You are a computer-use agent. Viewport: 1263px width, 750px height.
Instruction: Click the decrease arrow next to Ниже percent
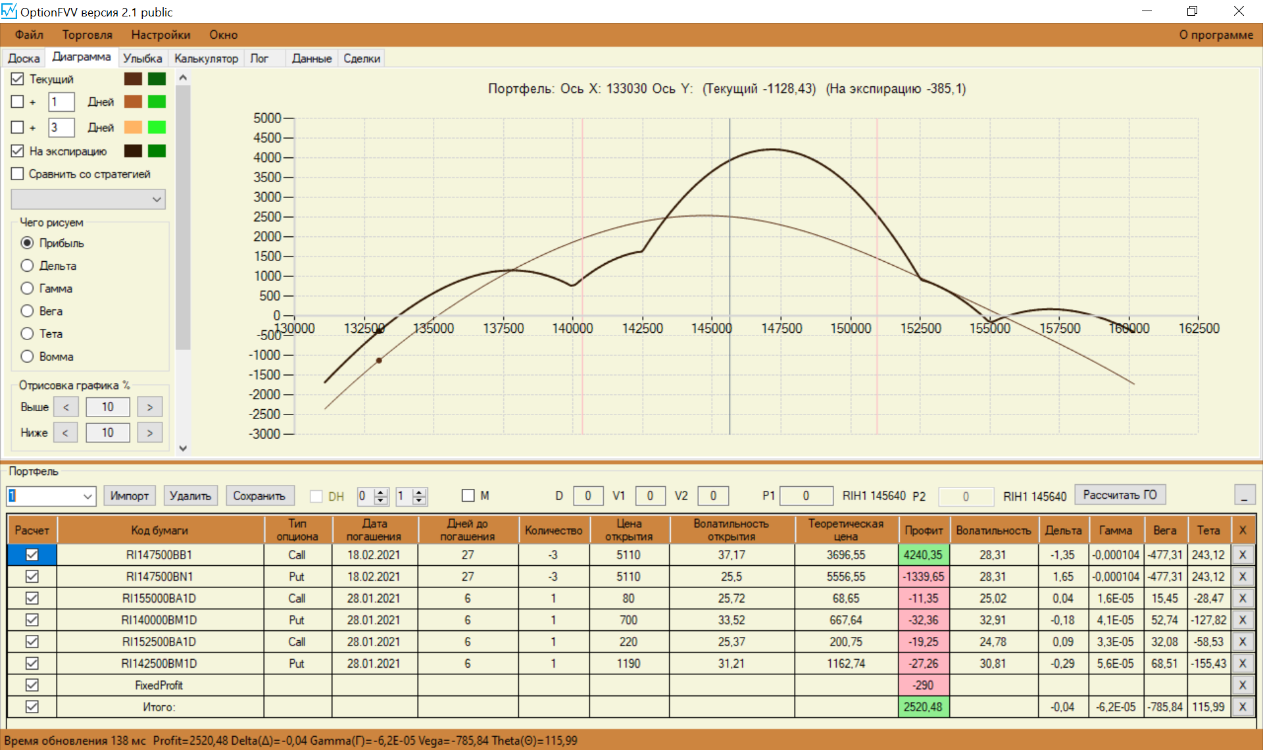click(x=65, y=432)
